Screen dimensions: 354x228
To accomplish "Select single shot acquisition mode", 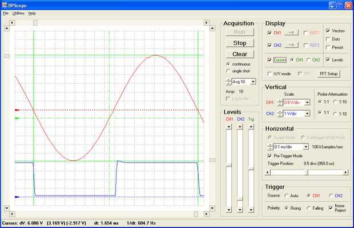I will click(228, 71).
